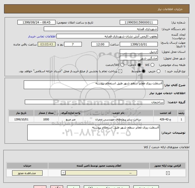Click quantity cell 1000
Image resolution: width=195 pixels, height=188 pixels.
point(46,119)
